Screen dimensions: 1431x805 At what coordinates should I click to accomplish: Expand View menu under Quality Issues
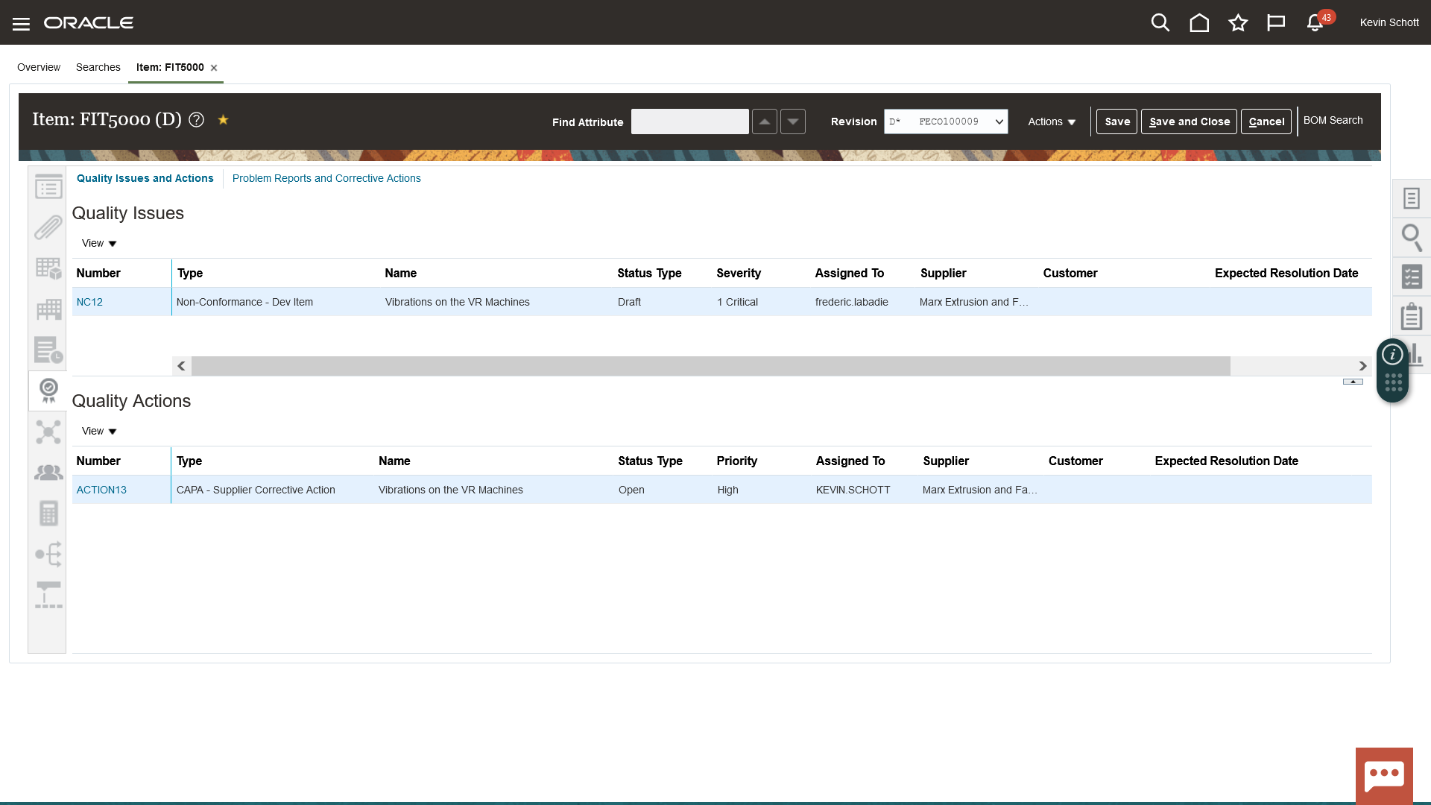coord(99,244)
